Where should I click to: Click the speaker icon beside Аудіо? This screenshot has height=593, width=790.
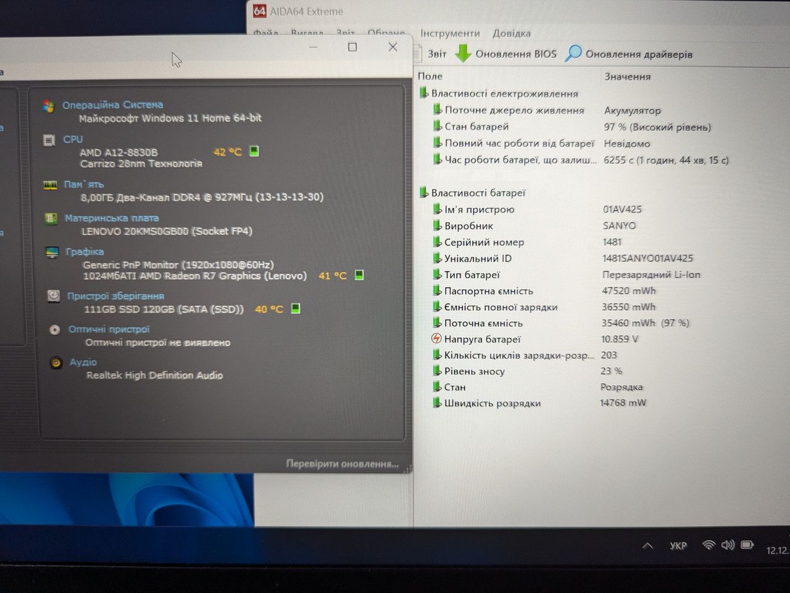56,363
